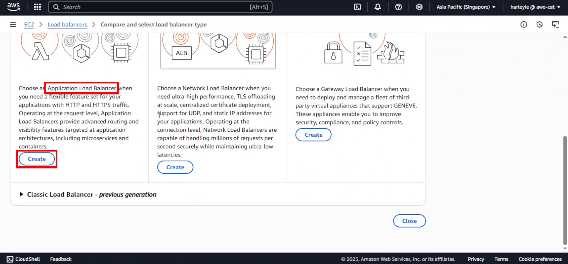The width and height of the screenshot is (568, 264).
Task: Open the Feedback link in footer
Action: [61, 259]
